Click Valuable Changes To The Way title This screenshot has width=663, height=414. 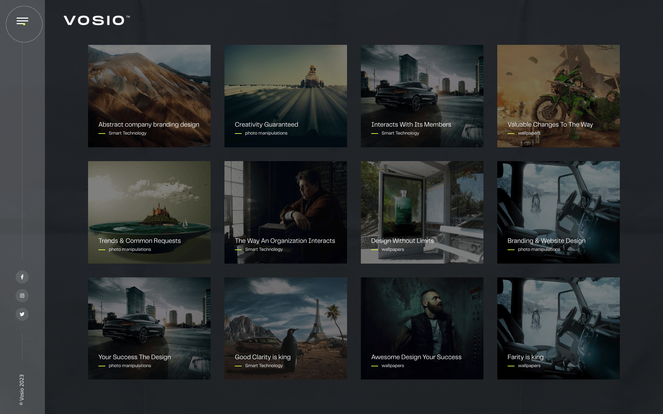pyautogui.click(x=550, y=125)
